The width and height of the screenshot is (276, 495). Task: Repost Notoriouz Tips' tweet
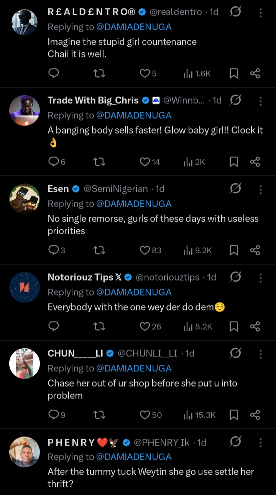click(99, 327)
